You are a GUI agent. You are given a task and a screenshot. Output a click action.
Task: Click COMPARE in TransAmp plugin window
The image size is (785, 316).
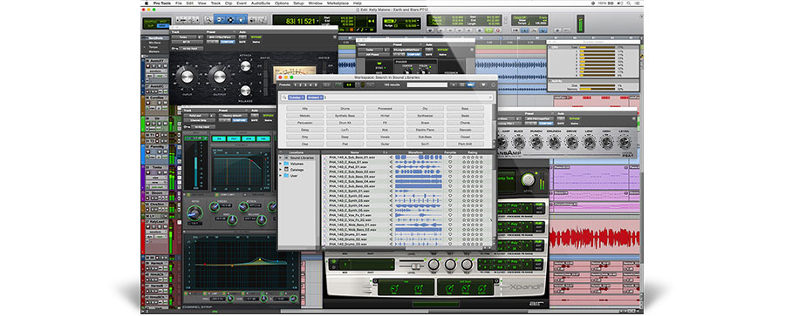[x=545, y=123]
